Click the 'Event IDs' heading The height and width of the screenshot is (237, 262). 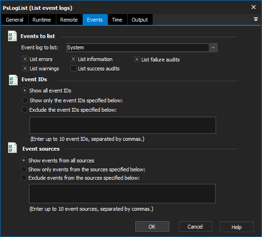tap(34, 79)
